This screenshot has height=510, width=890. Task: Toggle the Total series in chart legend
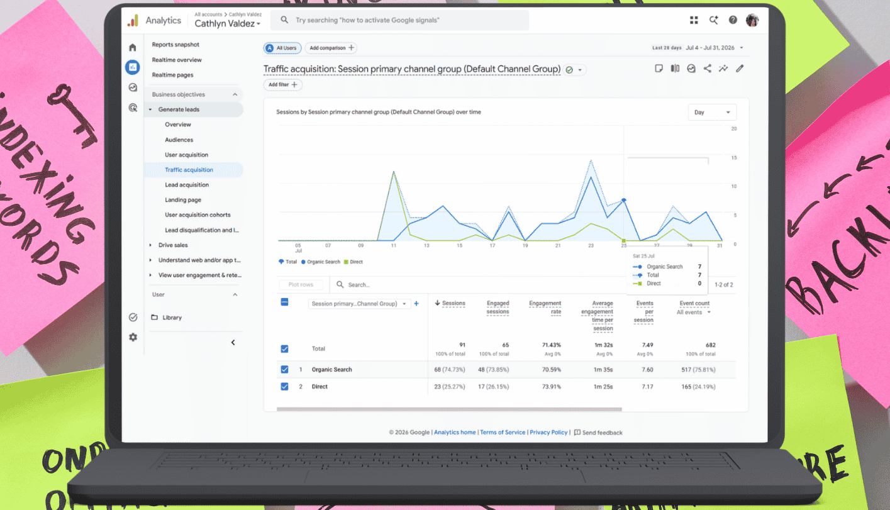pos(287,262)
